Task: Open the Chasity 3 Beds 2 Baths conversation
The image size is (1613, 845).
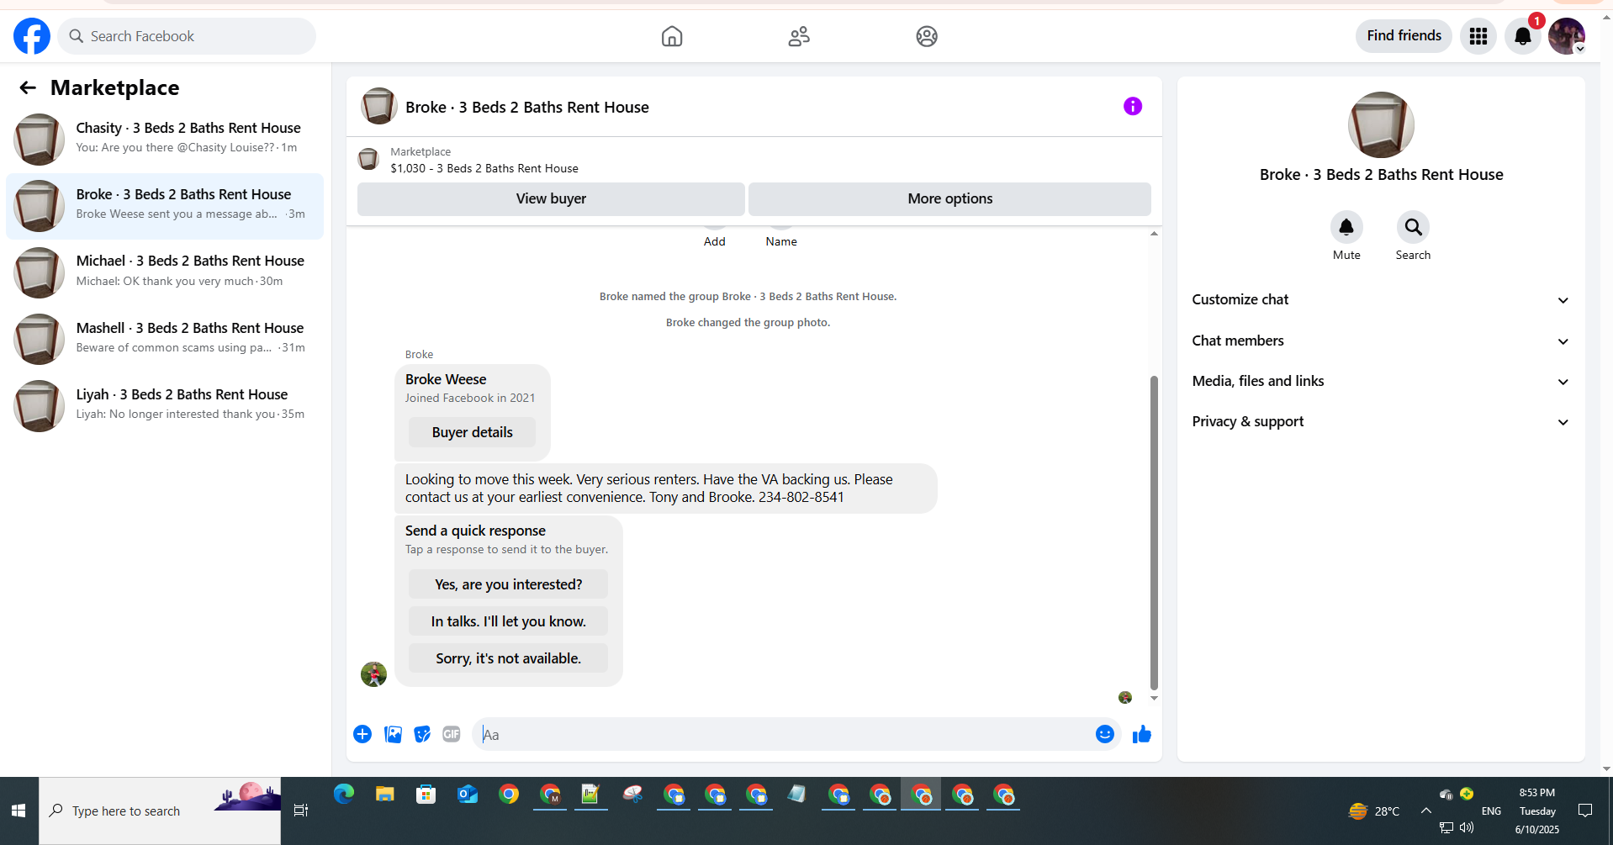Action: point(165,138)
